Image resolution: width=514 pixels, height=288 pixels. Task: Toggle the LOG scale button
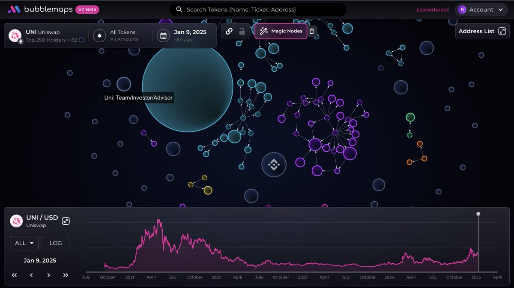pyautogui.click(x=56, y=243)
